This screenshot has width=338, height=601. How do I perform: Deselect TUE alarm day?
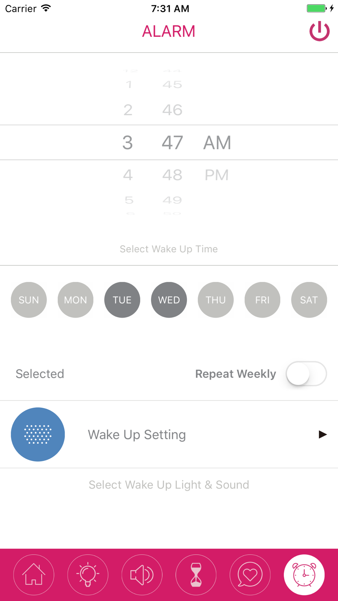coord(122,300)
